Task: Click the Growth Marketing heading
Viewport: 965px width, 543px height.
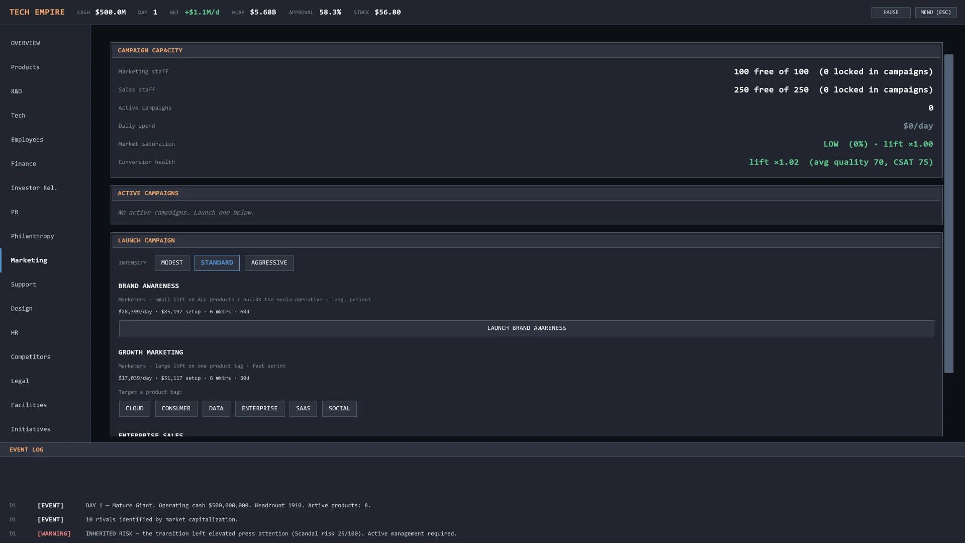Action: point(151,352)
